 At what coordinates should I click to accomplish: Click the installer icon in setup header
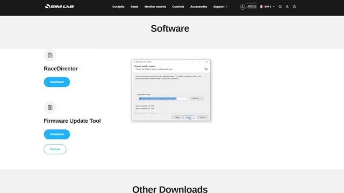point(205,69)
